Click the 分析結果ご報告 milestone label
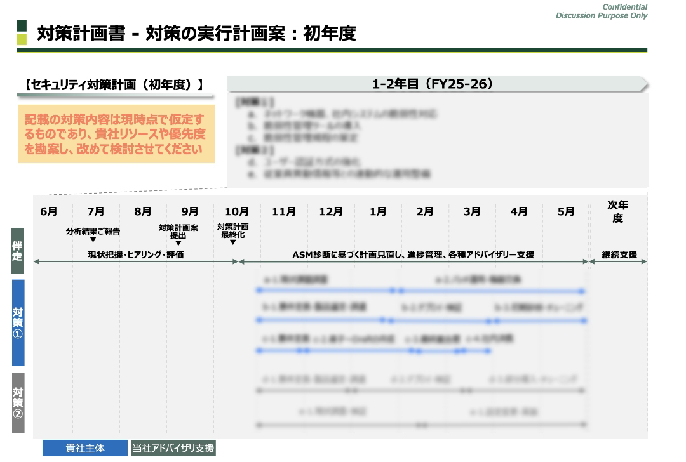 (93, 231)
